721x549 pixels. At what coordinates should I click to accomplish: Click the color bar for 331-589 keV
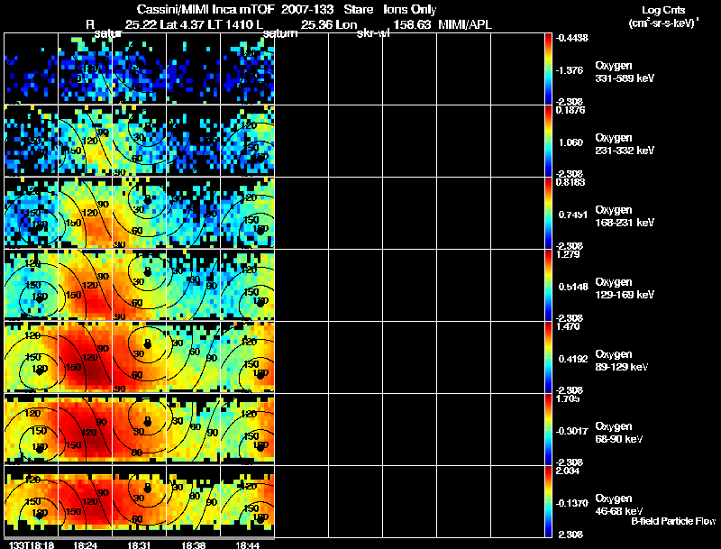click(548, 69)
